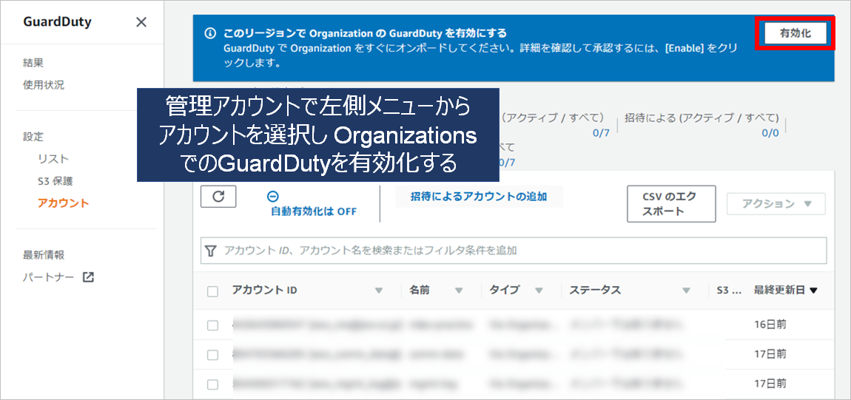This screenshot has width=851, height=400.
Task: Click the external link icon beside パートナー
Action: click(x=88, y=277)
